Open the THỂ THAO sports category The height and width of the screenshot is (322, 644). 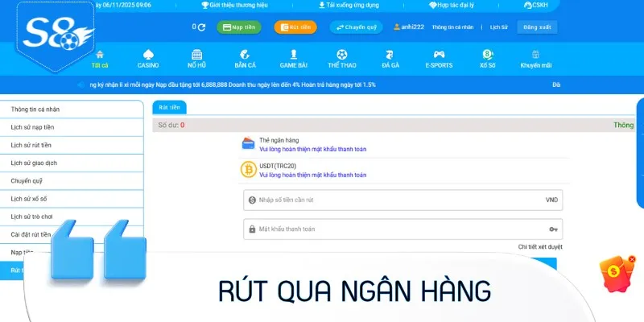[x=341, y=60]
